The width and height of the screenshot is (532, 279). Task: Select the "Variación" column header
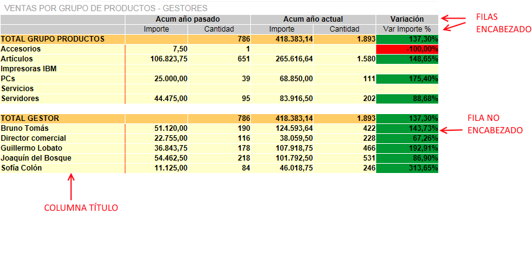tap(407, 19)
